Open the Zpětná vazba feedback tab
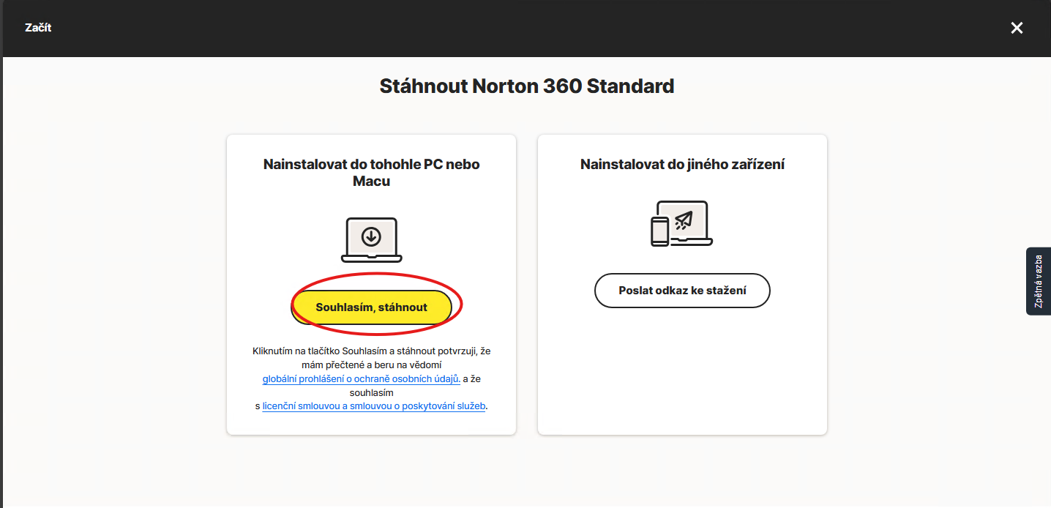 coord(1039,281)
